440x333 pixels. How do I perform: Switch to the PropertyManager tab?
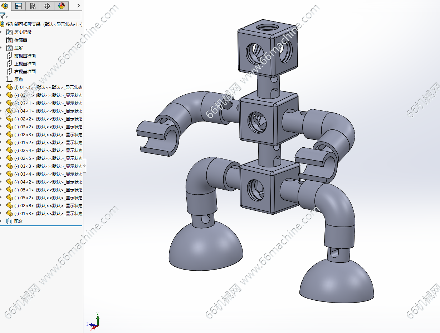pyautogui.click(x=19, y=6)
